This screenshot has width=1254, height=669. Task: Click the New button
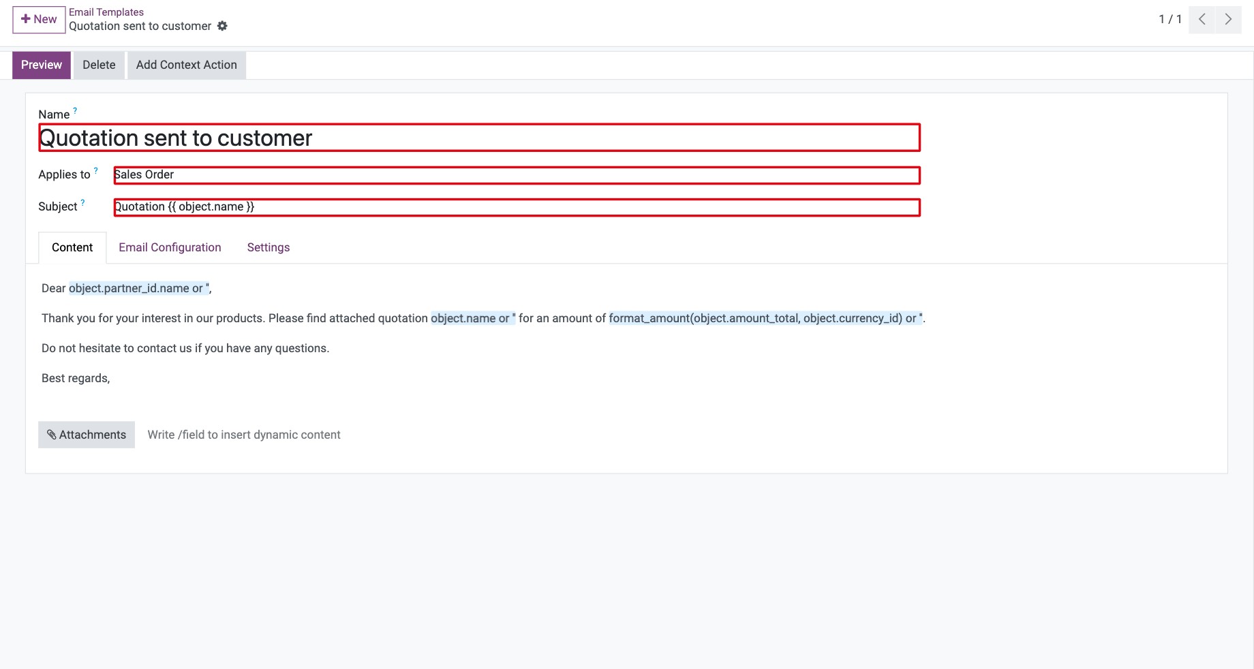pyautogui.click(x=39, y=20)
